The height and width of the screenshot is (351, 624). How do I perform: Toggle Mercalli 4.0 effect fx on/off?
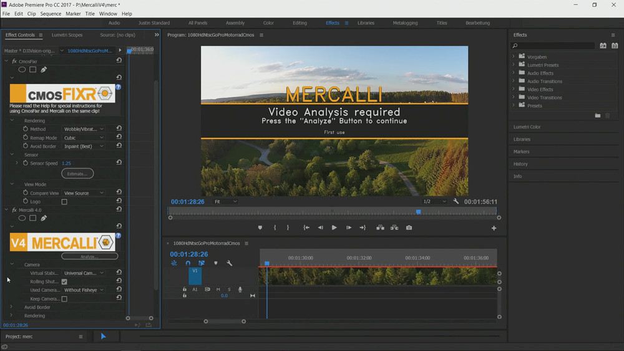point(14,210)
